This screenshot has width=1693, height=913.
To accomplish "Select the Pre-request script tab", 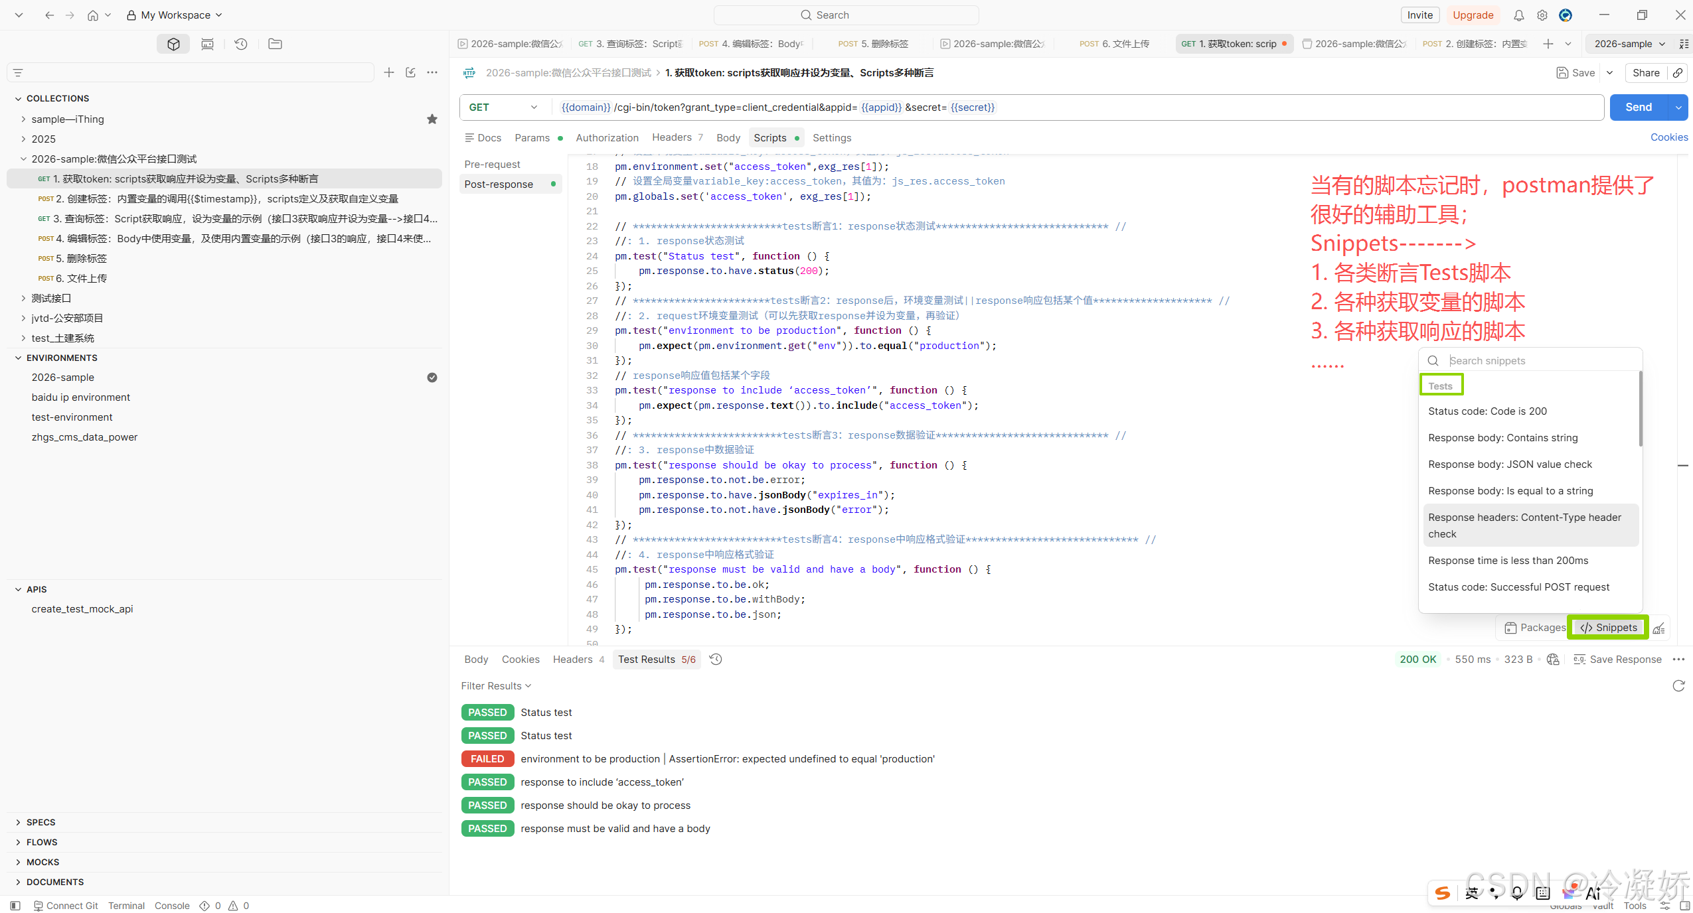I will tap(492, 165).
